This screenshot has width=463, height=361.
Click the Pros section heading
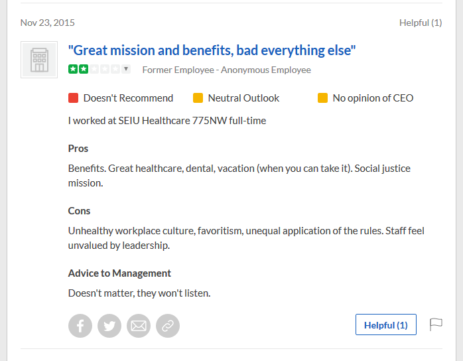(78, 148)
